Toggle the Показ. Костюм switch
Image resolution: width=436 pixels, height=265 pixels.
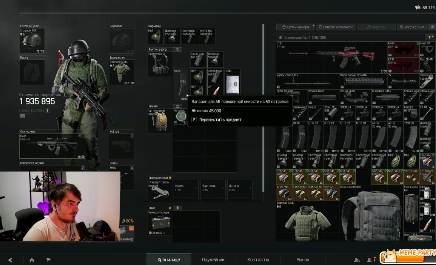click(x=26, y=116)
